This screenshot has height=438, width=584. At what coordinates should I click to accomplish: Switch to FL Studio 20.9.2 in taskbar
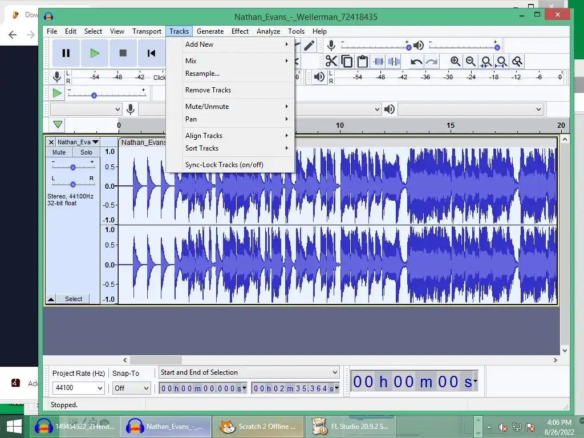351,427
